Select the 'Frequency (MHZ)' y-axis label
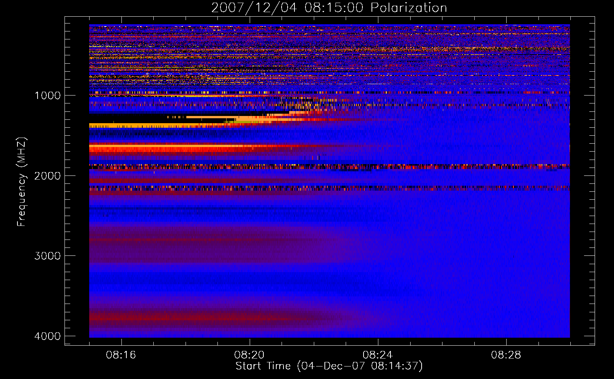This screenshot has height=379, width=614. click(22, 182)
